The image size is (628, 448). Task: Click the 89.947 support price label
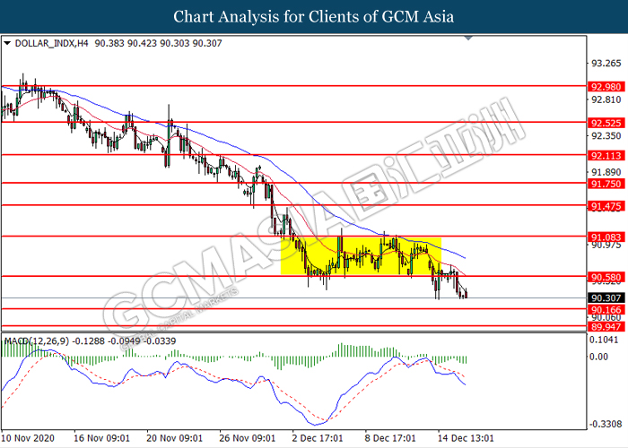pyautogui.click(x=606, y=327)
